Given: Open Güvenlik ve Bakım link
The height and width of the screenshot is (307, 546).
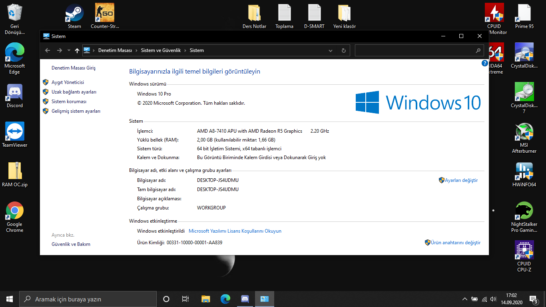Looking at the screenshot, I should point(71,244).
